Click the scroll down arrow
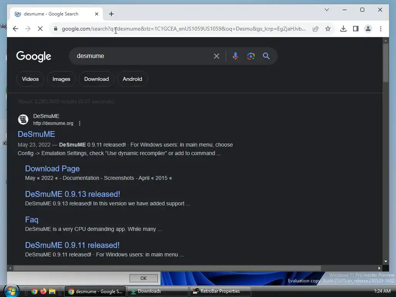The width and height of the screenshot is (396, 297). point(386,261)
